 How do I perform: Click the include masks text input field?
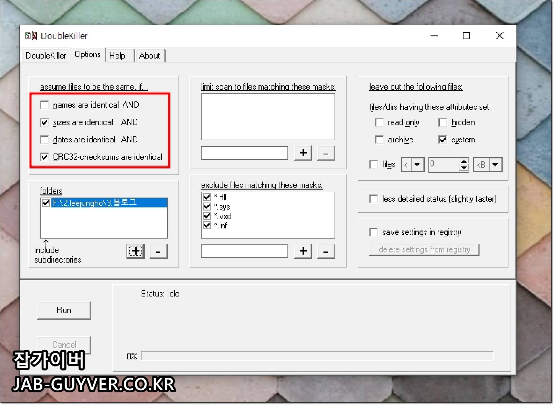click(244, 153)
